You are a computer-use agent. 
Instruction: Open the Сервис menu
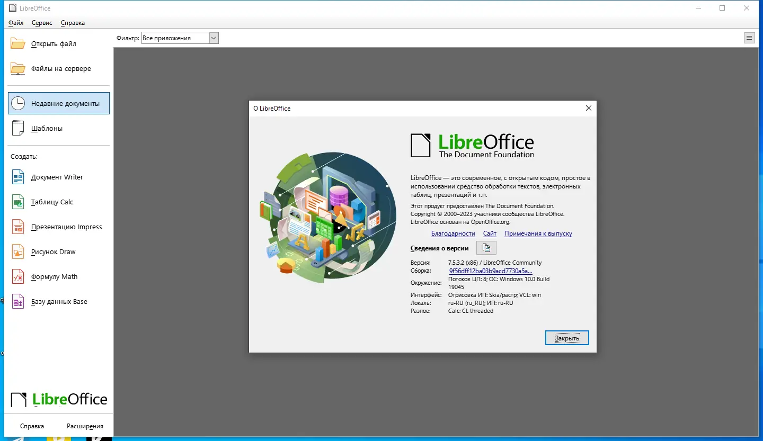pos(41,23)
